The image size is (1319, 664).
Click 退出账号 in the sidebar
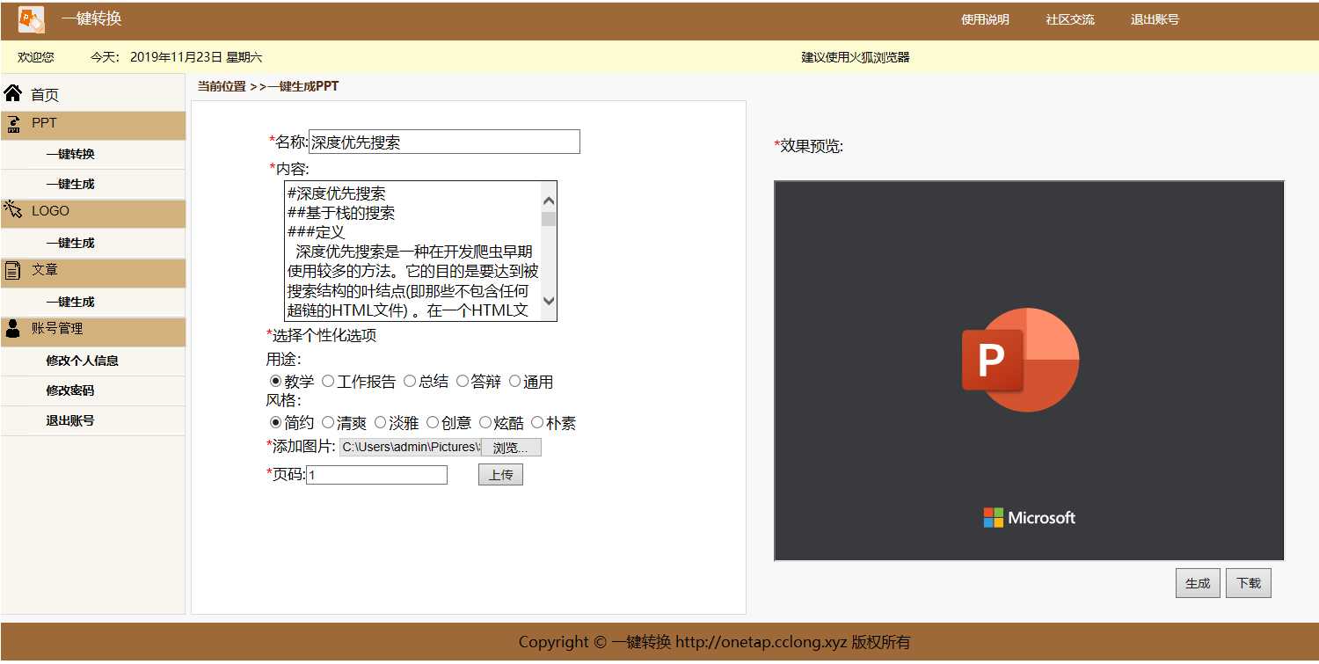click(x=70, y=420)
